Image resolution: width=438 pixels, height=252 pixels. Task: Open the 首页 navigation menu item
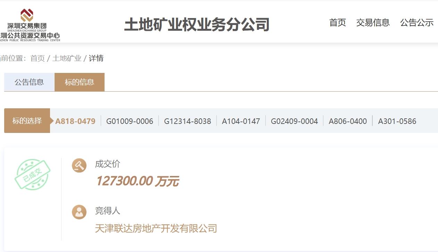pyautogui.click(x=338, y=23)
